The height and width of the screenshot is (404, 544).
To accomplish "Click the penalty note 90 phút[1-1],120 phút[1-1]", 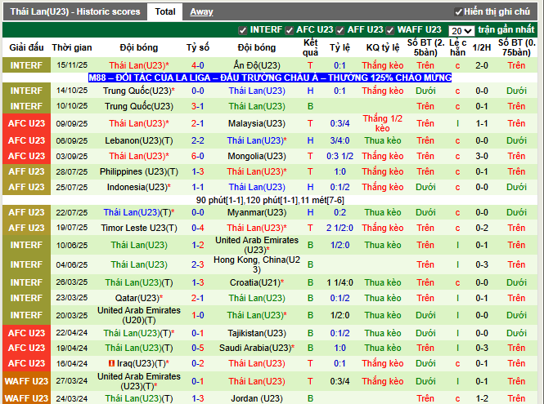I will point(270,200).
